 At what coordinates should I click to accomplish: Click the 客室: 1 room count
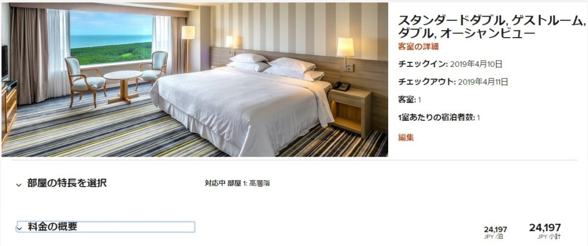409,100
